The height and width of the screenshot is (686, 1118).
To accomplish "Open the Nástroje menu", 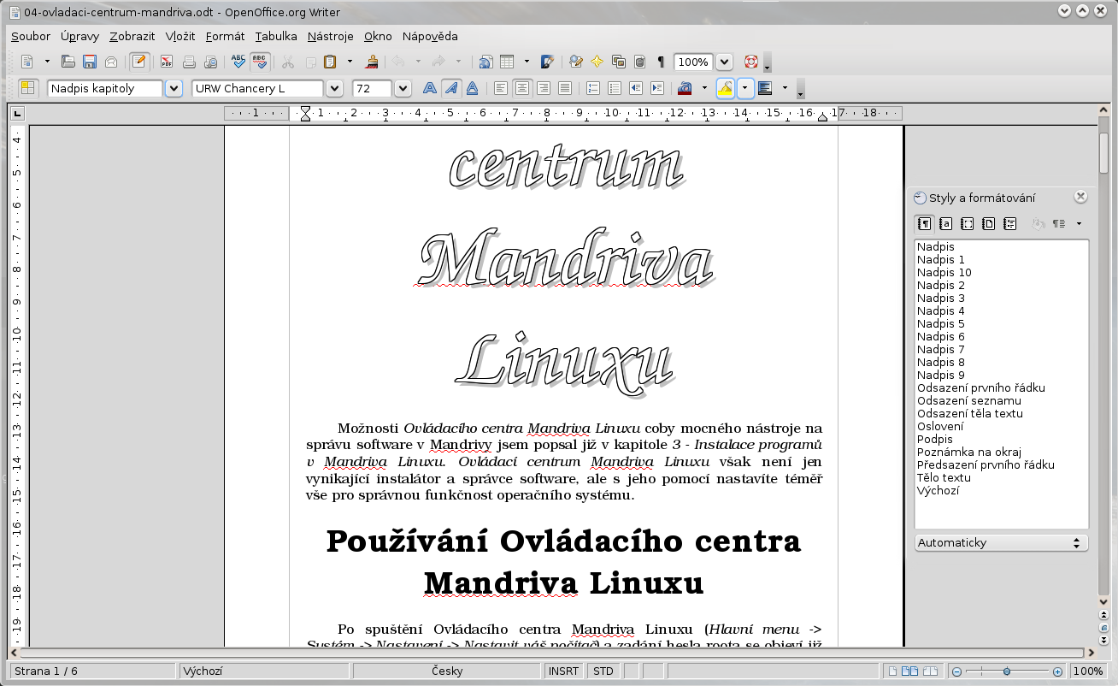I will click(x=331, y=36).
